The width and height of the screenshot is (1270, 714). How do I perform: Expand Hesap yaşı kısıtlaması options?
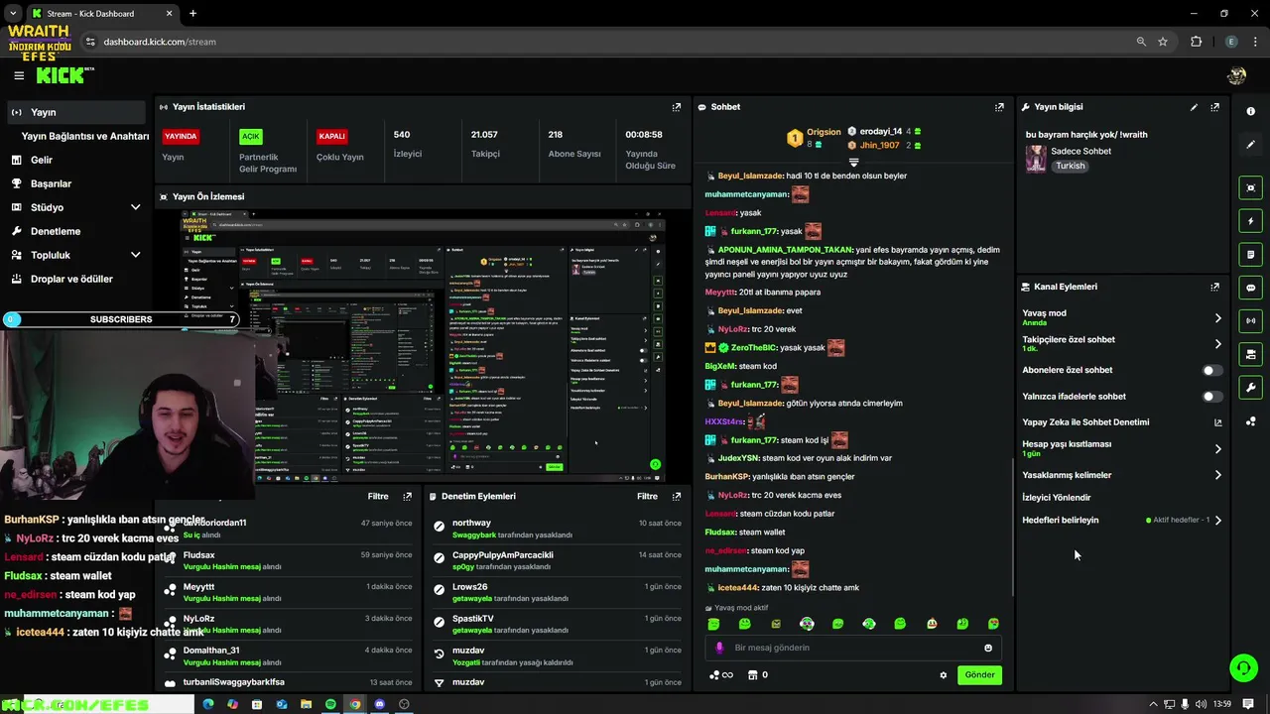point(1217,449)
